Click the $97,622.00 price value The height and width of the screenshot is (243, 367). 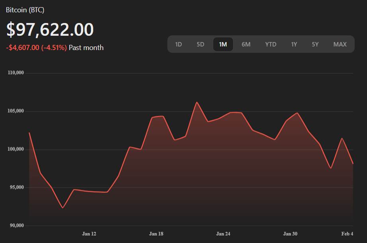click(x=50, y=30)
